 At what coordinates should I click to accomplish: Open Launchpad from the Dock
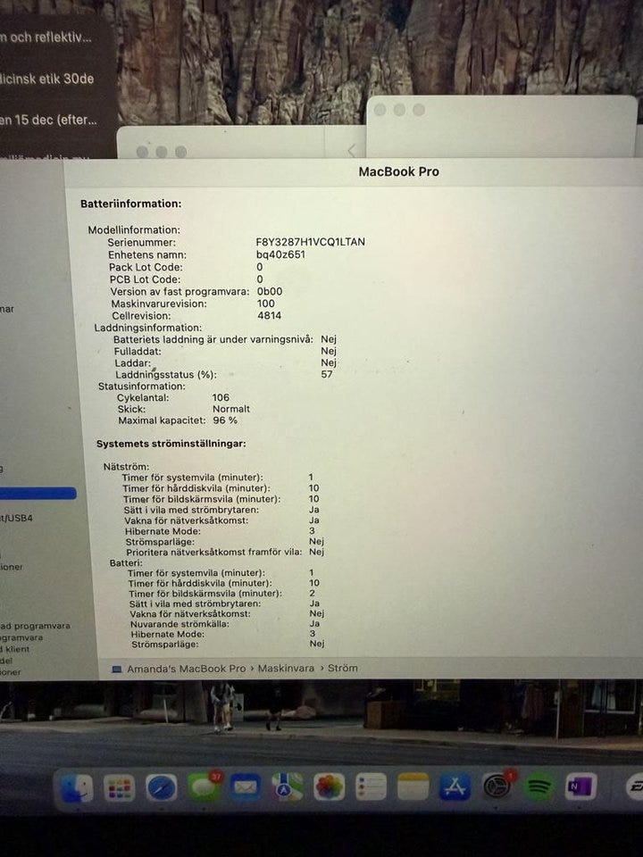tap(119, 788)
